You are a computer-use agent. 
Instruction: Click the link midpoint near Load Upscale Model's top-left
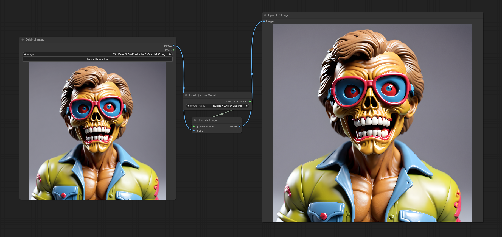coord(184,88)
